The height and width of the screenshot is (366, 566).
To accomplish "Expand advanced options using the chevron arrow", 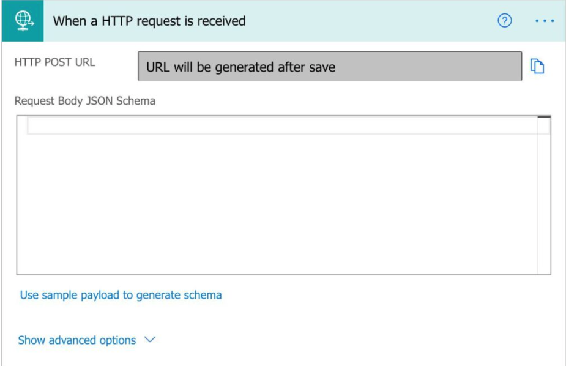I will coord(151,340).
